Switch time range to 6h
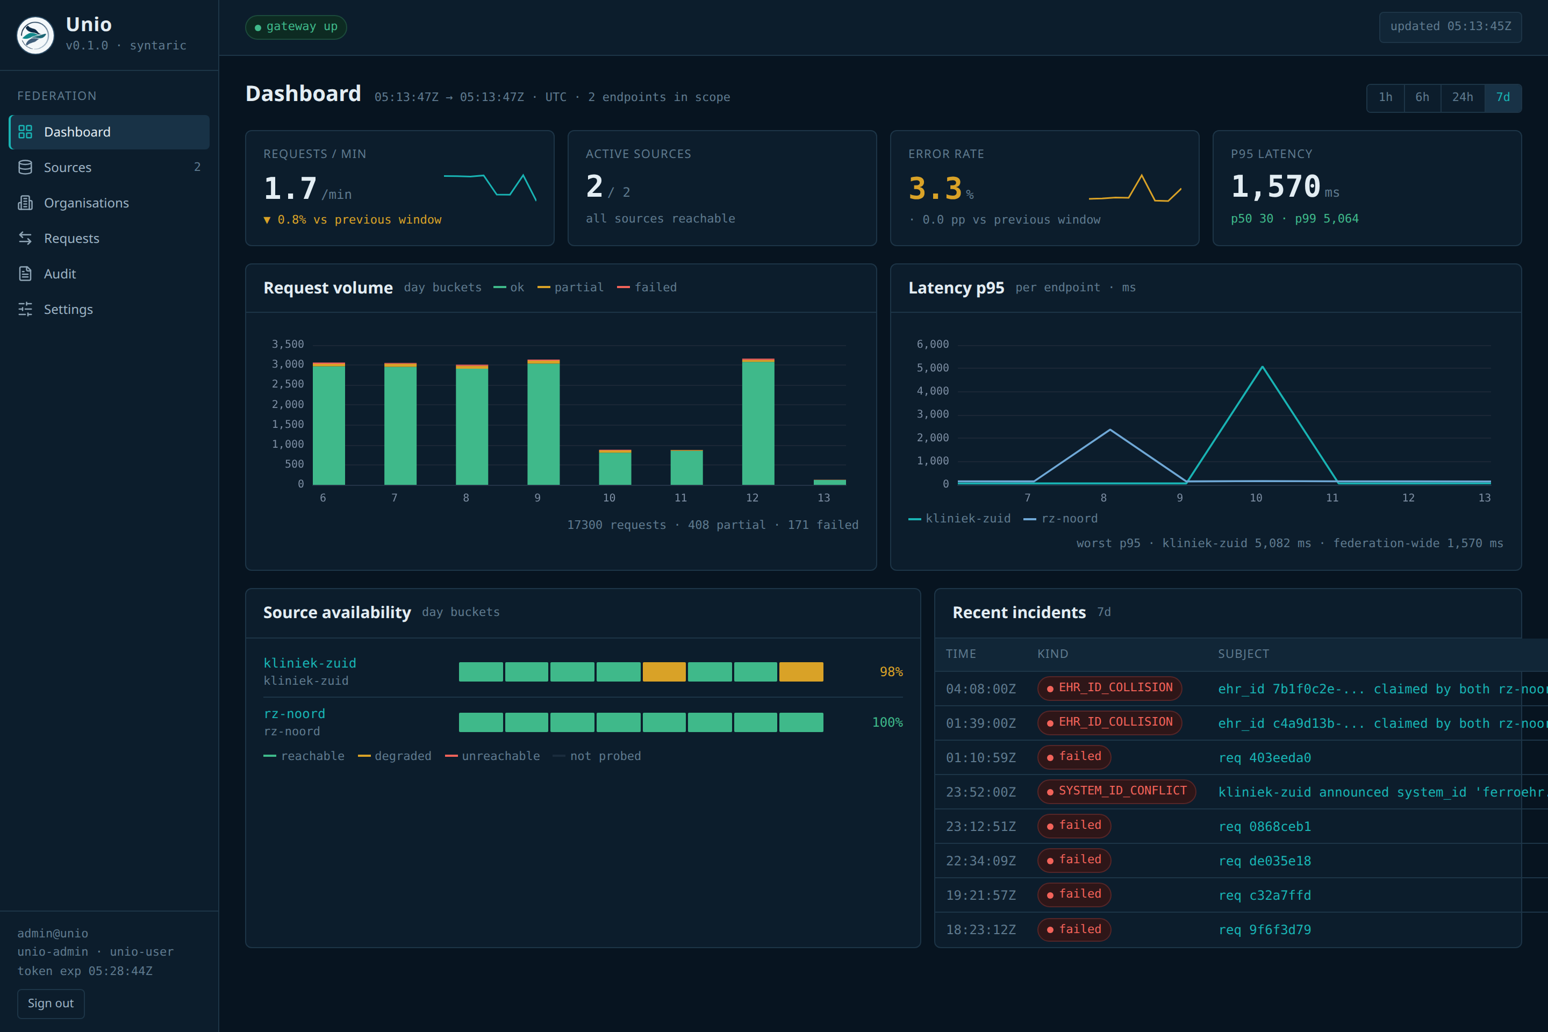The height and width of the screenshot is (1032, 1548). (1422, 97)
